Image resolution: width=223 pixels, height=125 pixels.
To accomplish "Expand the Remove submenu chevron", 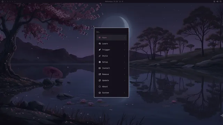I will 125,74.
